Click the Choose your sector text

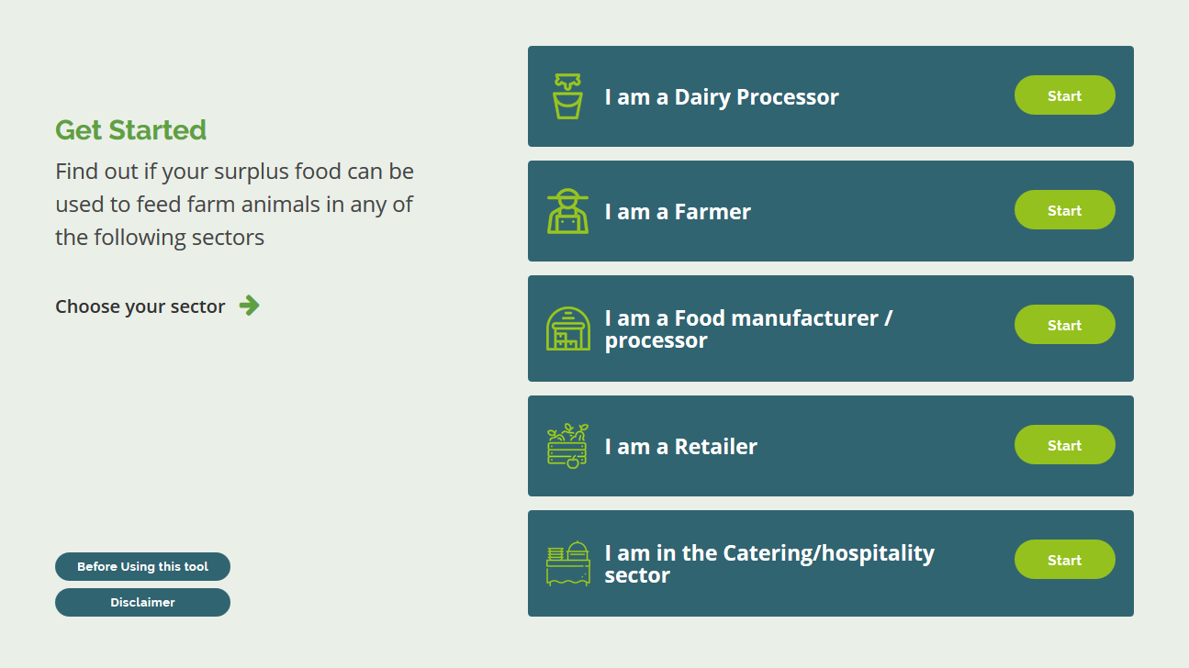pos(140,306)
